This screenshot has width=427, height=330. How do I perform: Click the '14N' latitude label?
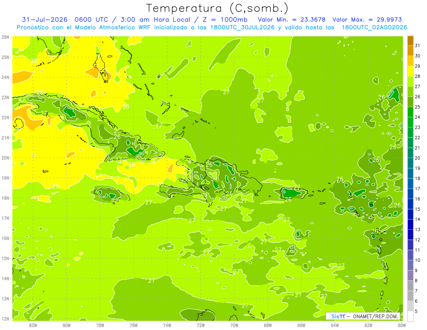click(5, 278)
